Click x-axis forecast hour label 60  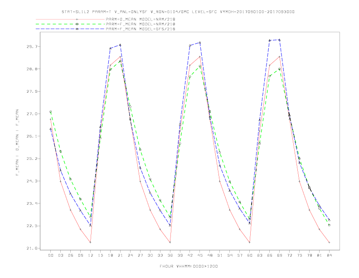tap(250, 255)
